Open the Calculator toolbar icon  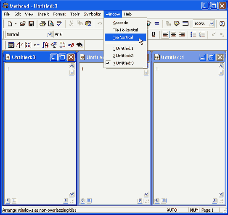click(x=11, y=45)
